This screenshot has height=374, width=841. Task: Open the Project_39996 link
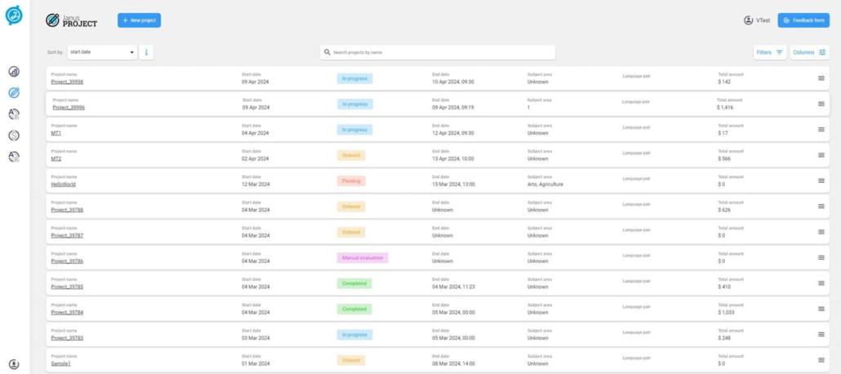click(x=69, y=108)
